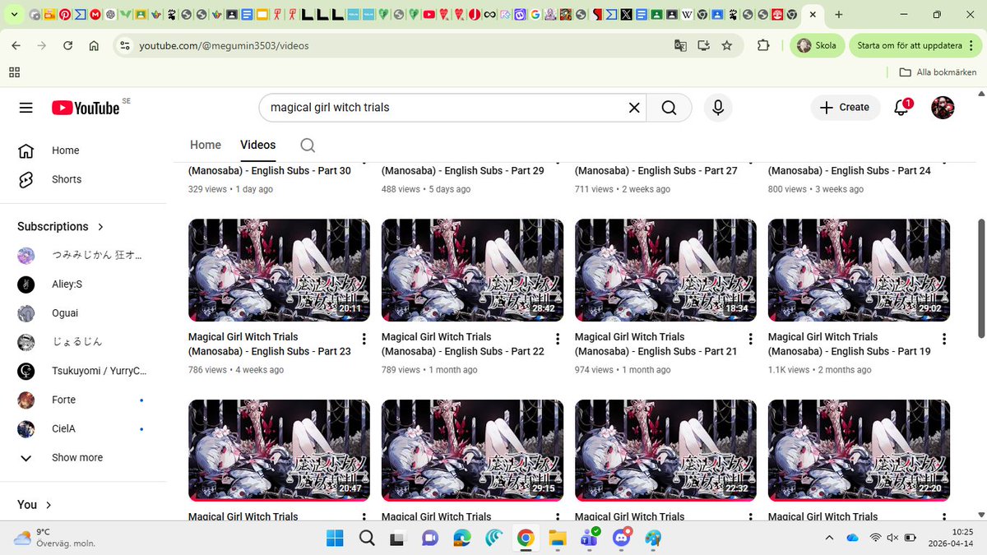The image size is (987, 555).
Task: Open Chrome from the taskbar
Action: coord(525,539)
